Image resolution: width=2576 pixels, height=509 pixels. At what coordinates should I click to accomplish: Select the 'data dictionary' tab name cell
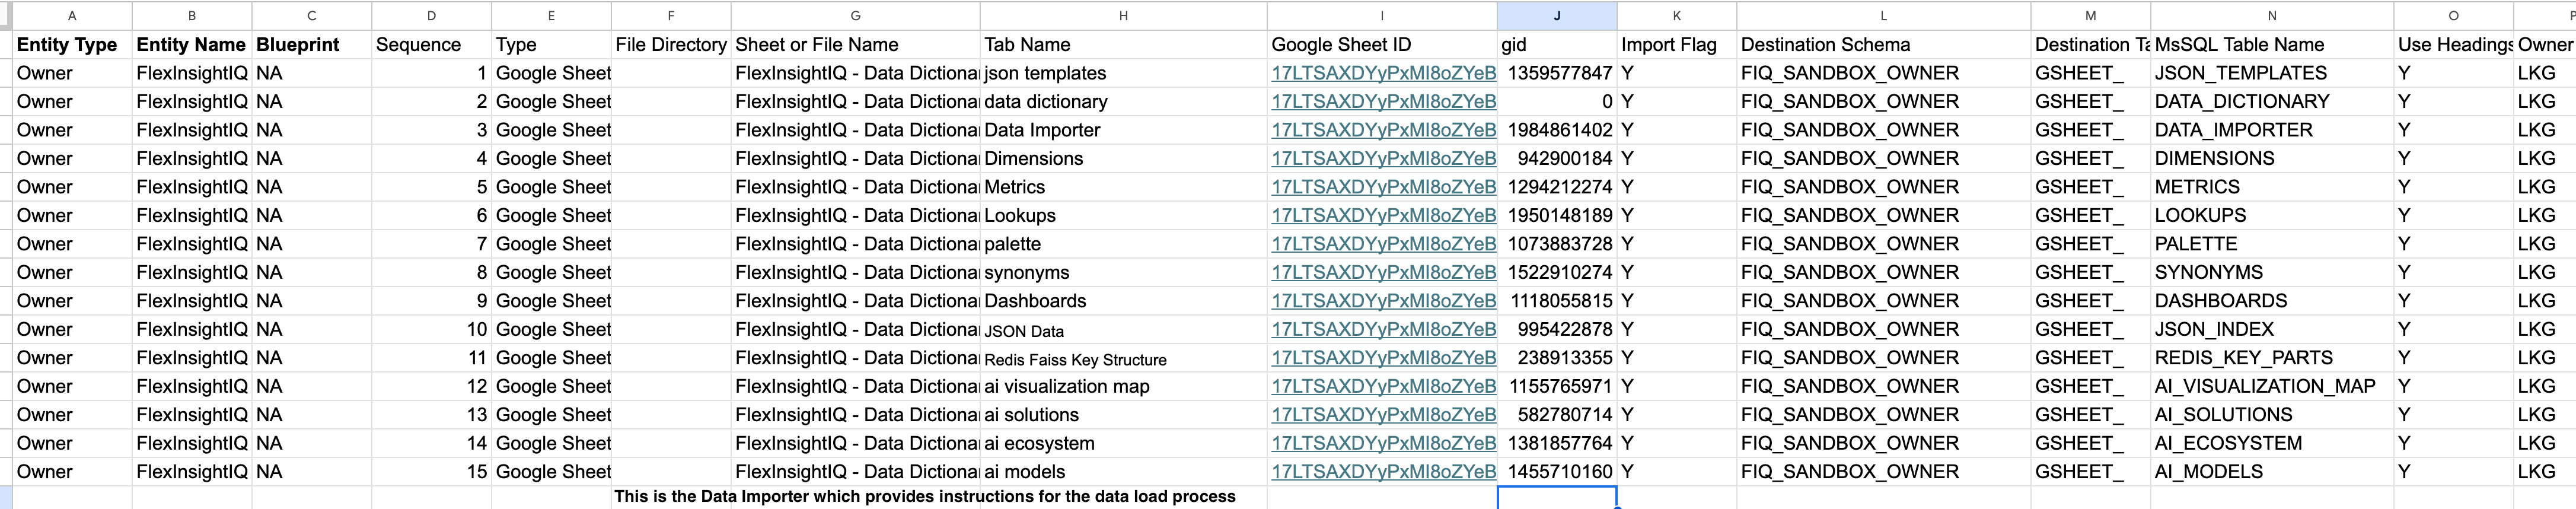(1124, 101)
